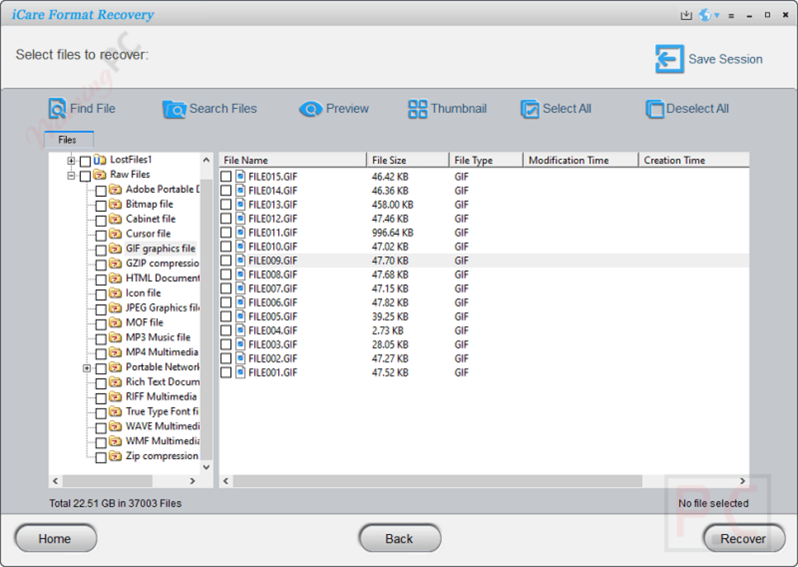The image size is (798, 567).
Task: Tick the Raw Files tree checkbox
Action: click(x=86, y=176)
